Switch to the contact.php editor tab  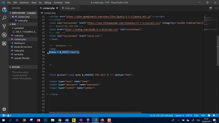[x=49, y=8]
